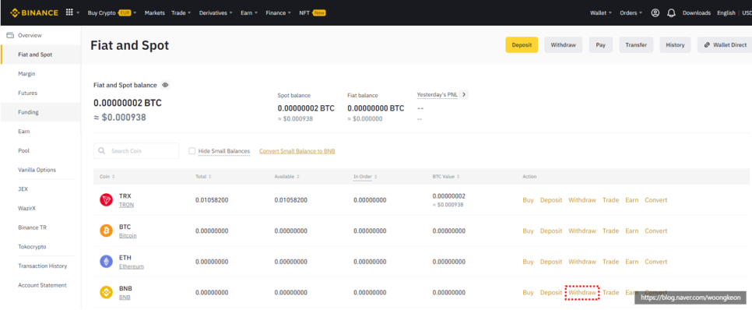Click Trade in the ETH row
Viewport: 752px width, 310px height.
[610, 262]
